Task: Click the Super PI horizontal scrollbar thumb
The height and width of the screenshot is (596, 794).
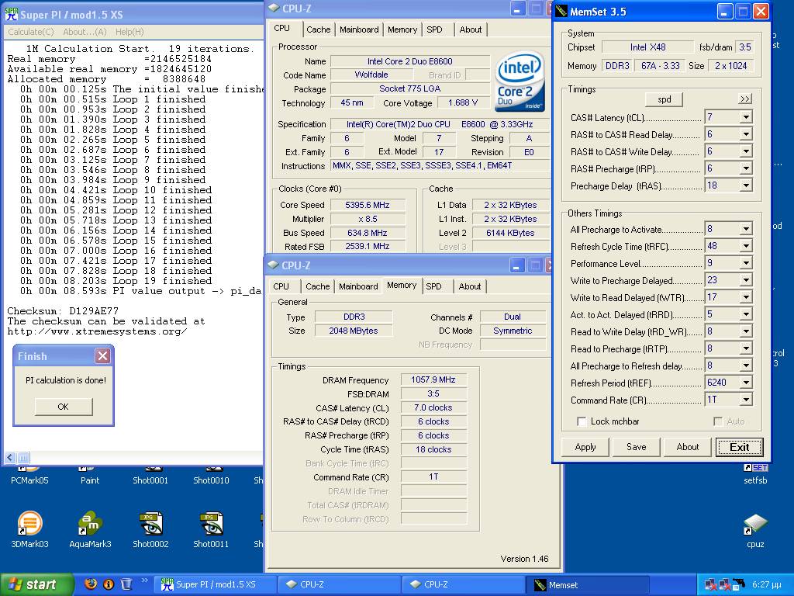Action: (23, 458)
